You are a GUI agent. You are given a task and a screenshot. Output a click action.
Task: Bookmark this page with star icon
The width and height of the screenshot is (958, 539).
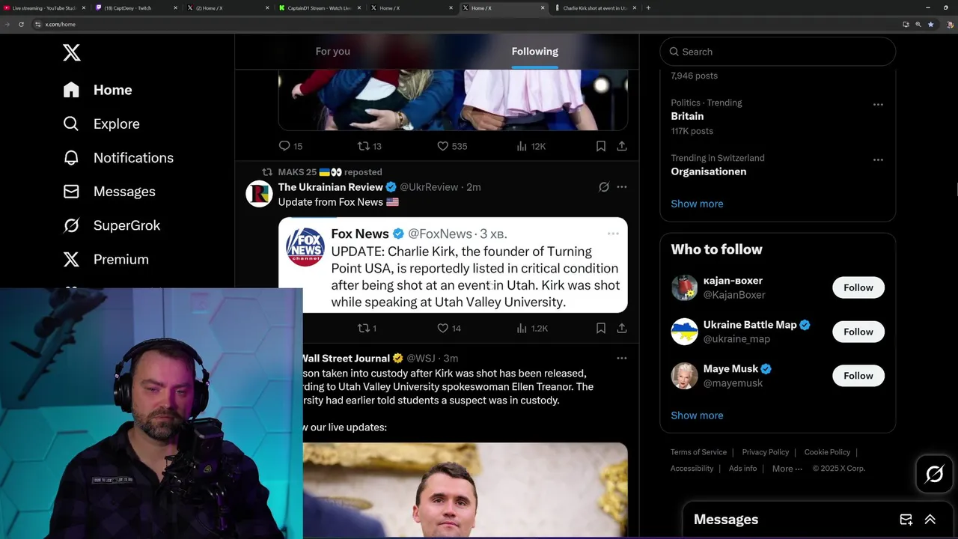point(931,24)
